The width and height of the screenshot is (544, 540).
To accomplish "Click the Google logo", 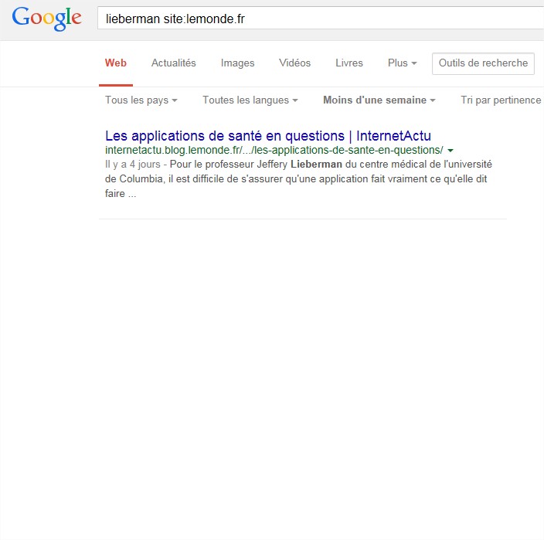I will 47,19.
